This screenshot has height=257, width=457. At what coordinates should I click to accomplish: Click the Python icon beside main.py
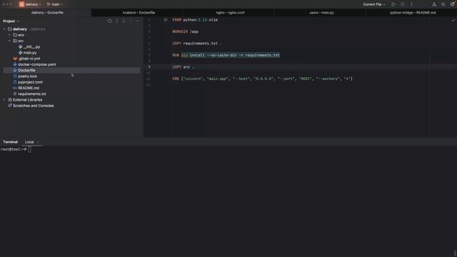pos(21,53)
